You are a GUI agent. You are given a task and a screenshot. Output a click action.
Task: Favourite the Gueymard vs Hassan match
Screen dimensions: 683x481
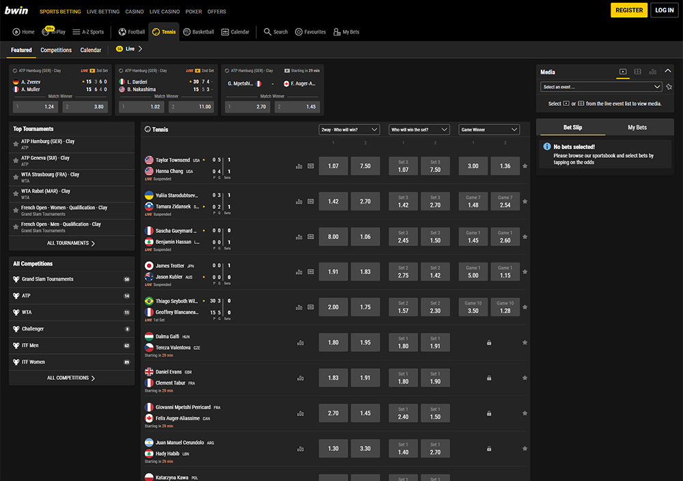coord(525,236)
